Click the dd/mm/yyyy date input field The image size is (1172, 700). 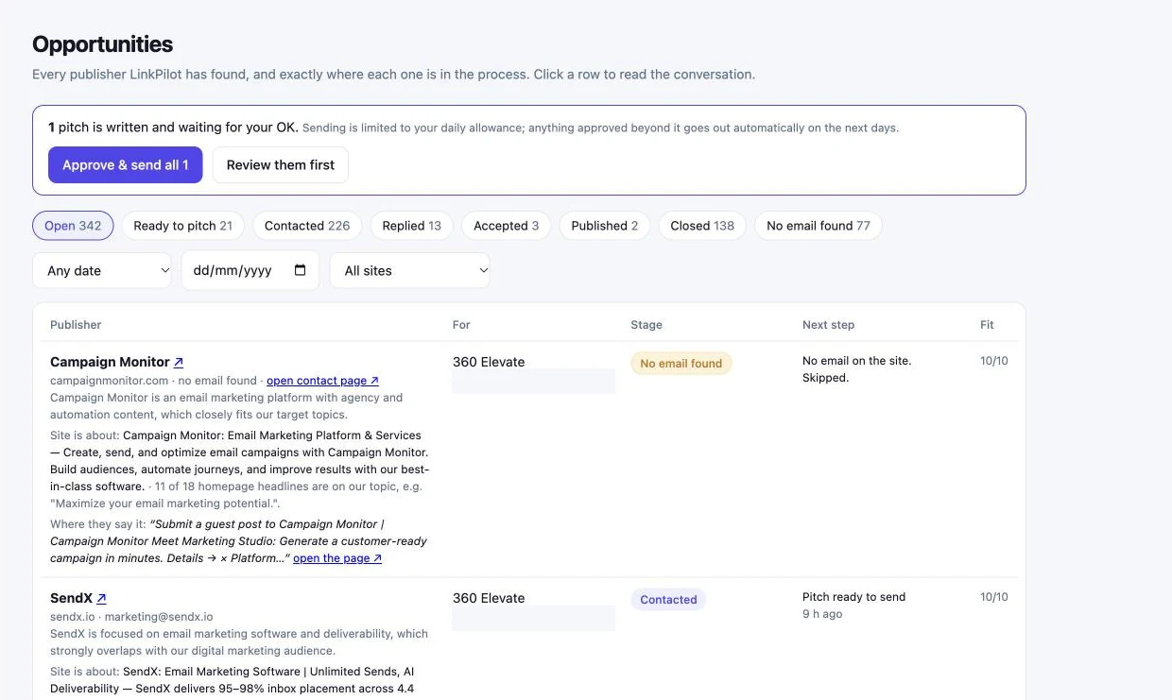250,270
